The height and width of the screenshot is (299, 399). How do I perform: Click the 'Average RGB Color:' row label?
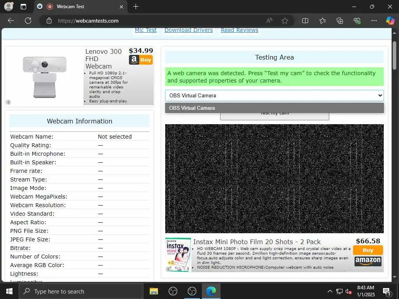pyautogui.click(x=37, y=265)
